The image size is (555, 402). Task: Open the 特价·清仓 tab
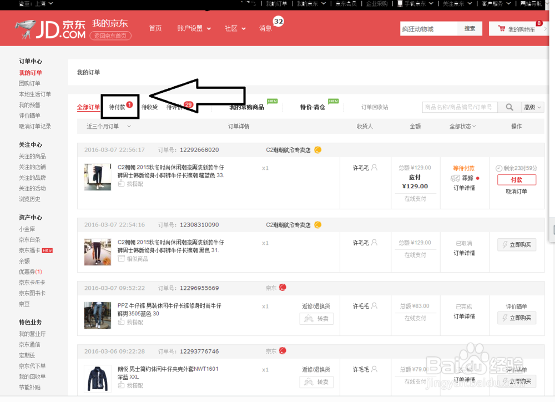312,107
